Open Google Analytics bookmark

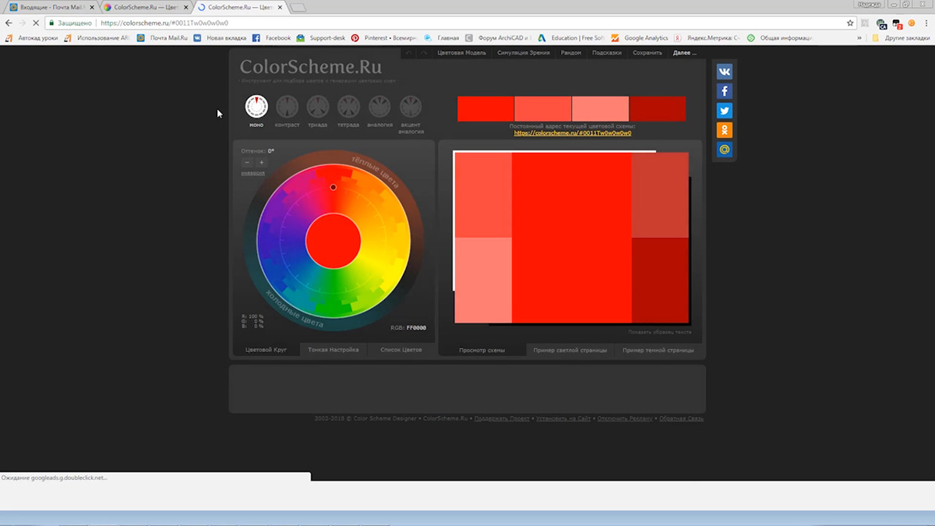pyautogui.click(x=640, y=37)
